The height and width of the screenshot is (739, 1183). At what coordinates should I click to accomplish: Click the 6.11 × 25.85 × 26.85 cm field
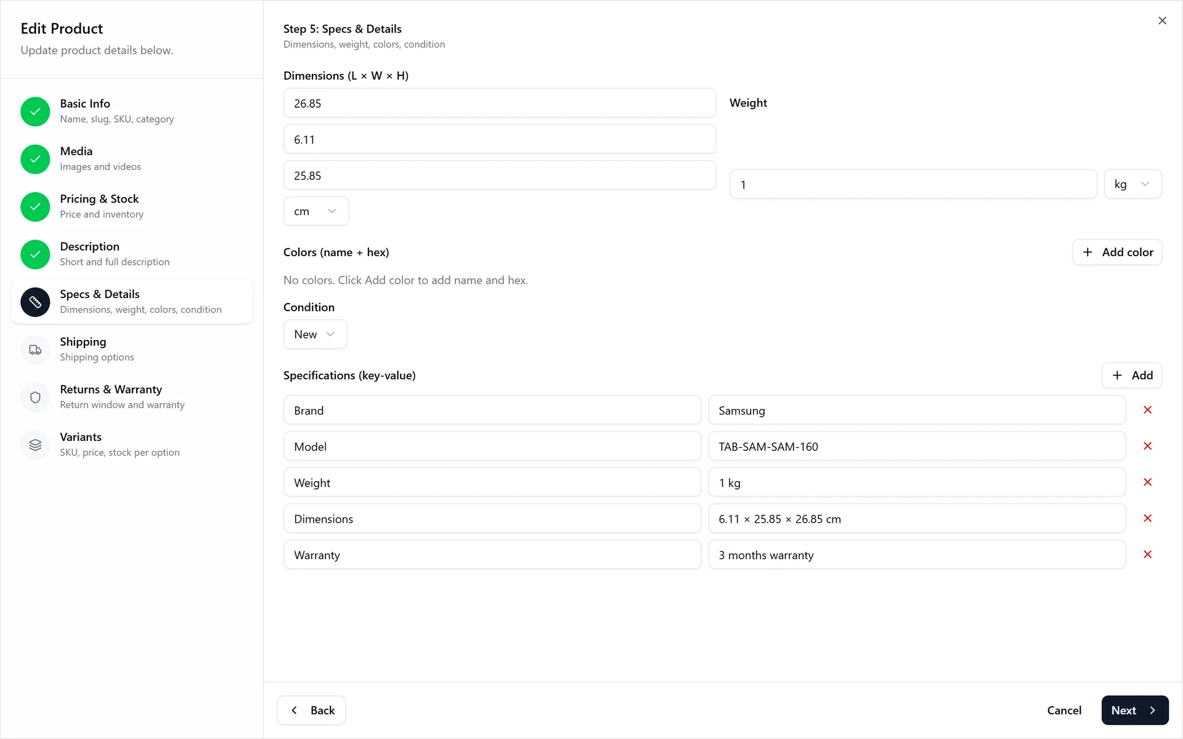(x=917, y=519)
